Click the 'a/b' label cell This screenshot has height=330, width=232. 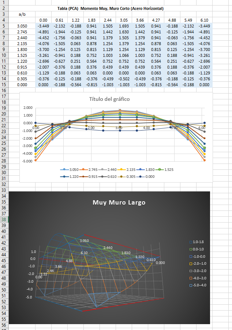(22, 14)
